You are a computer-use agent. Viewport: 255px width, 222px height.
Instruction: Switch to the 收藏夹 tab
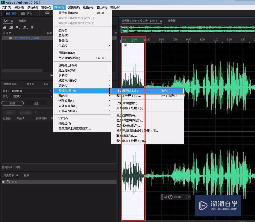tap(22, 21)
